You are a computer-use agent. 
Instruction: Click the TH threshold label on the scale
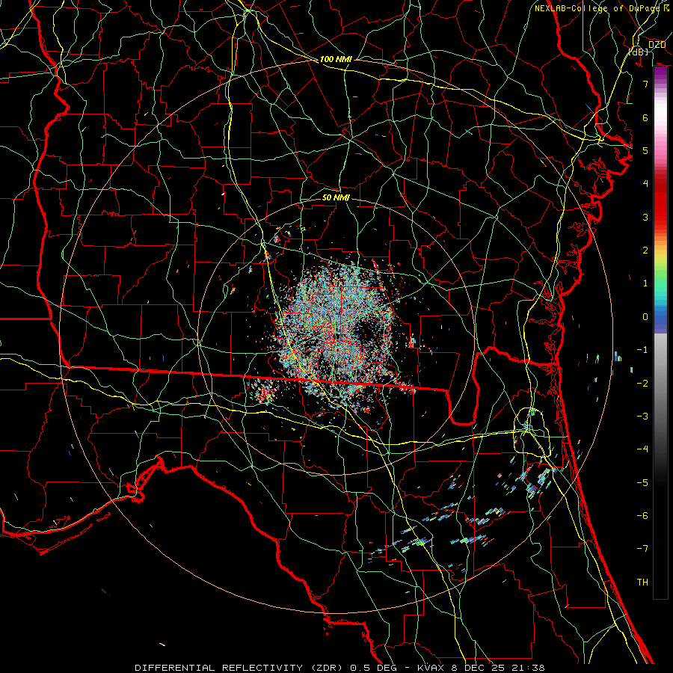(642, 583)
